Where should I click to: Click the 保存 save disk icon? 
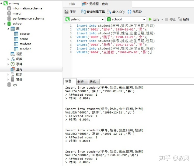[67, 12]
